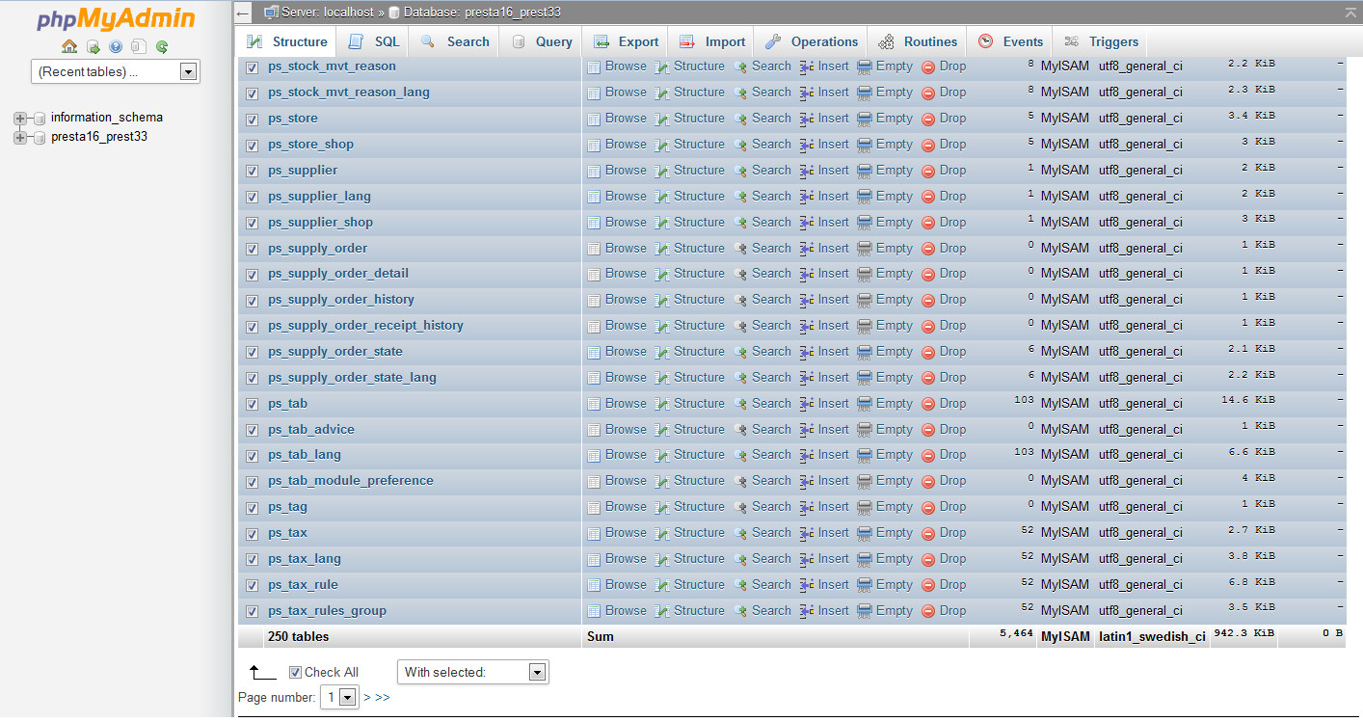Open the Recent tables dropdown
This screenshot has width=1363, height=722.
click(116, 71)
